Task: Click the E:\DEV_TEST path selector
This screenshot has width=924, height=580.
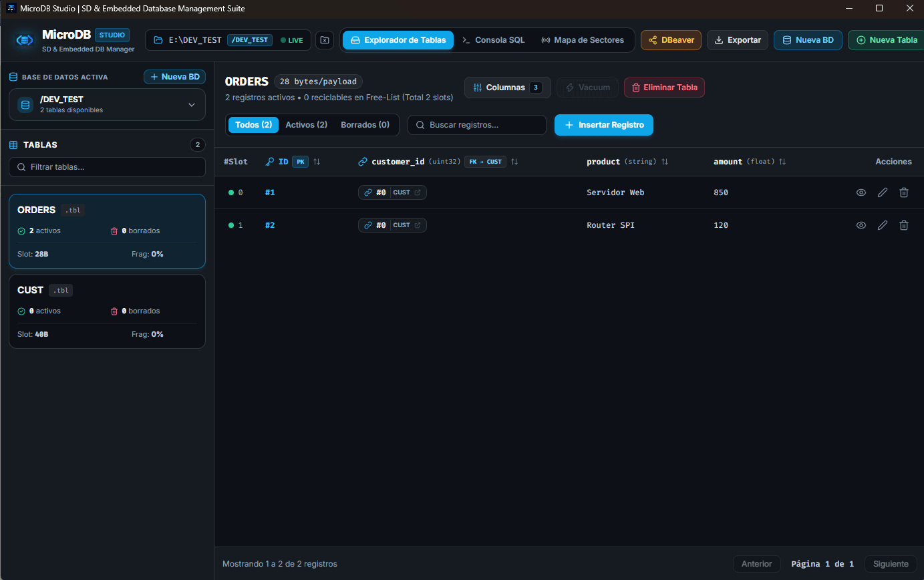Action: coord(228,40)
